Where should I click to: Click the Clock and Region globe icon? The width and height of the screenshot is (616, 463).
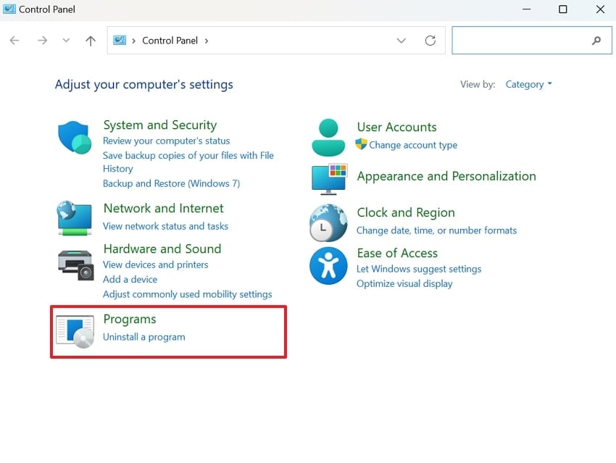pos(328,222)
